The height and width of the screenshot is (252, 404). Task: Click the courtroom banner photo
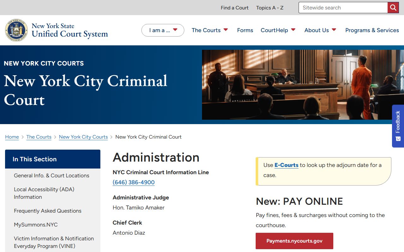point(303,85)
